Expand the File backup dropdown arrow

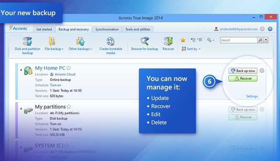point(63,49)
